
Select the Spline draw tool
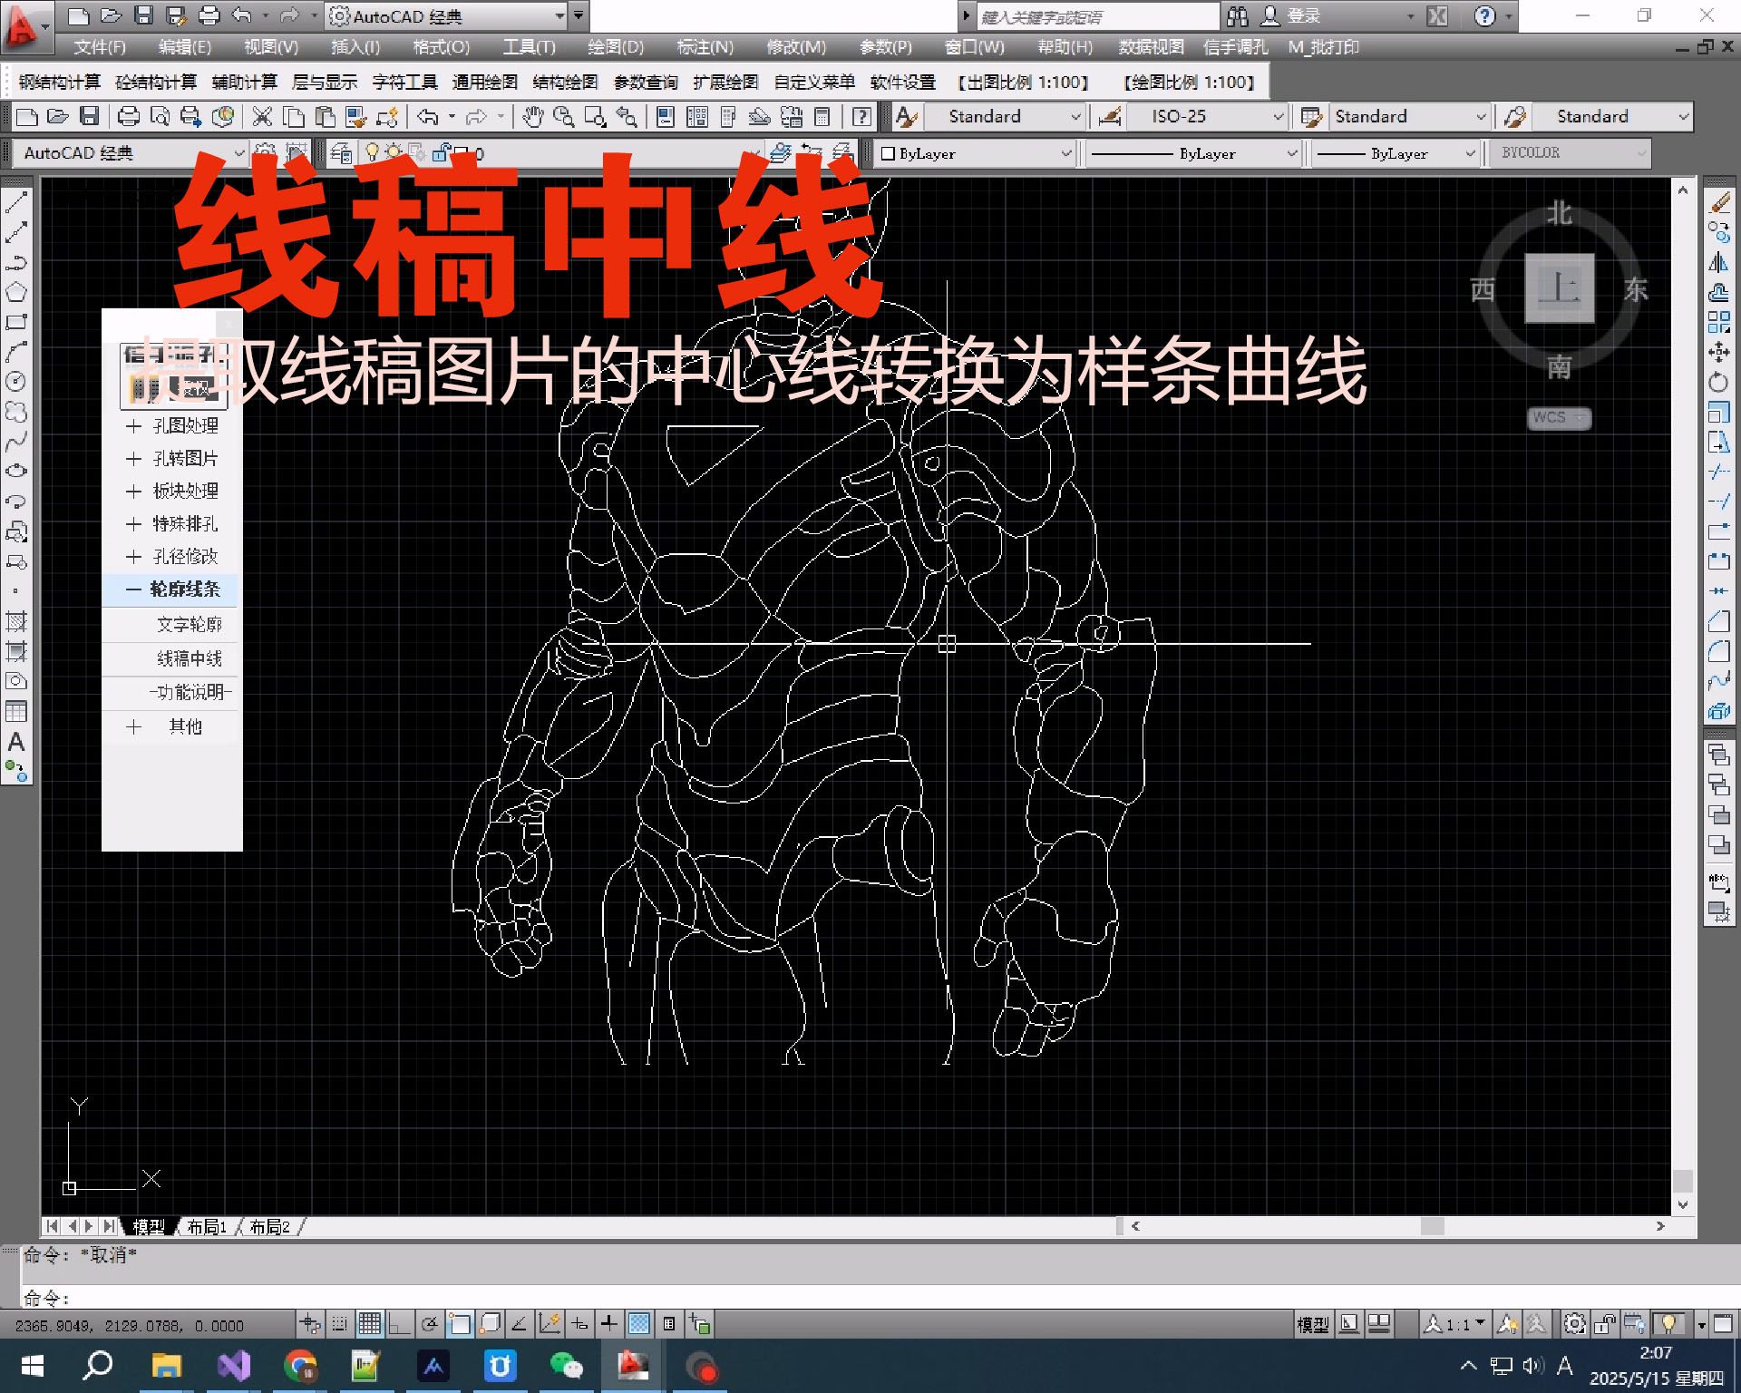tap(16, 442)
